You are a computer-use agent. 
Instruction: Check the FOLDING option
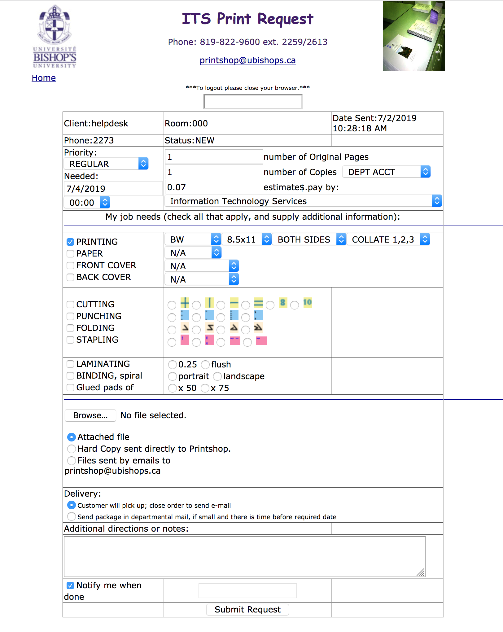70,328
